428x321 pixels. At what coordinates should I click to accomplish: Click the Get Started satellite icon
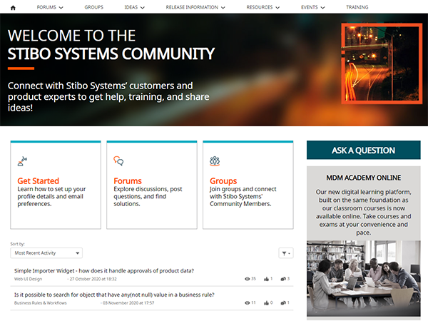(22, 161)
